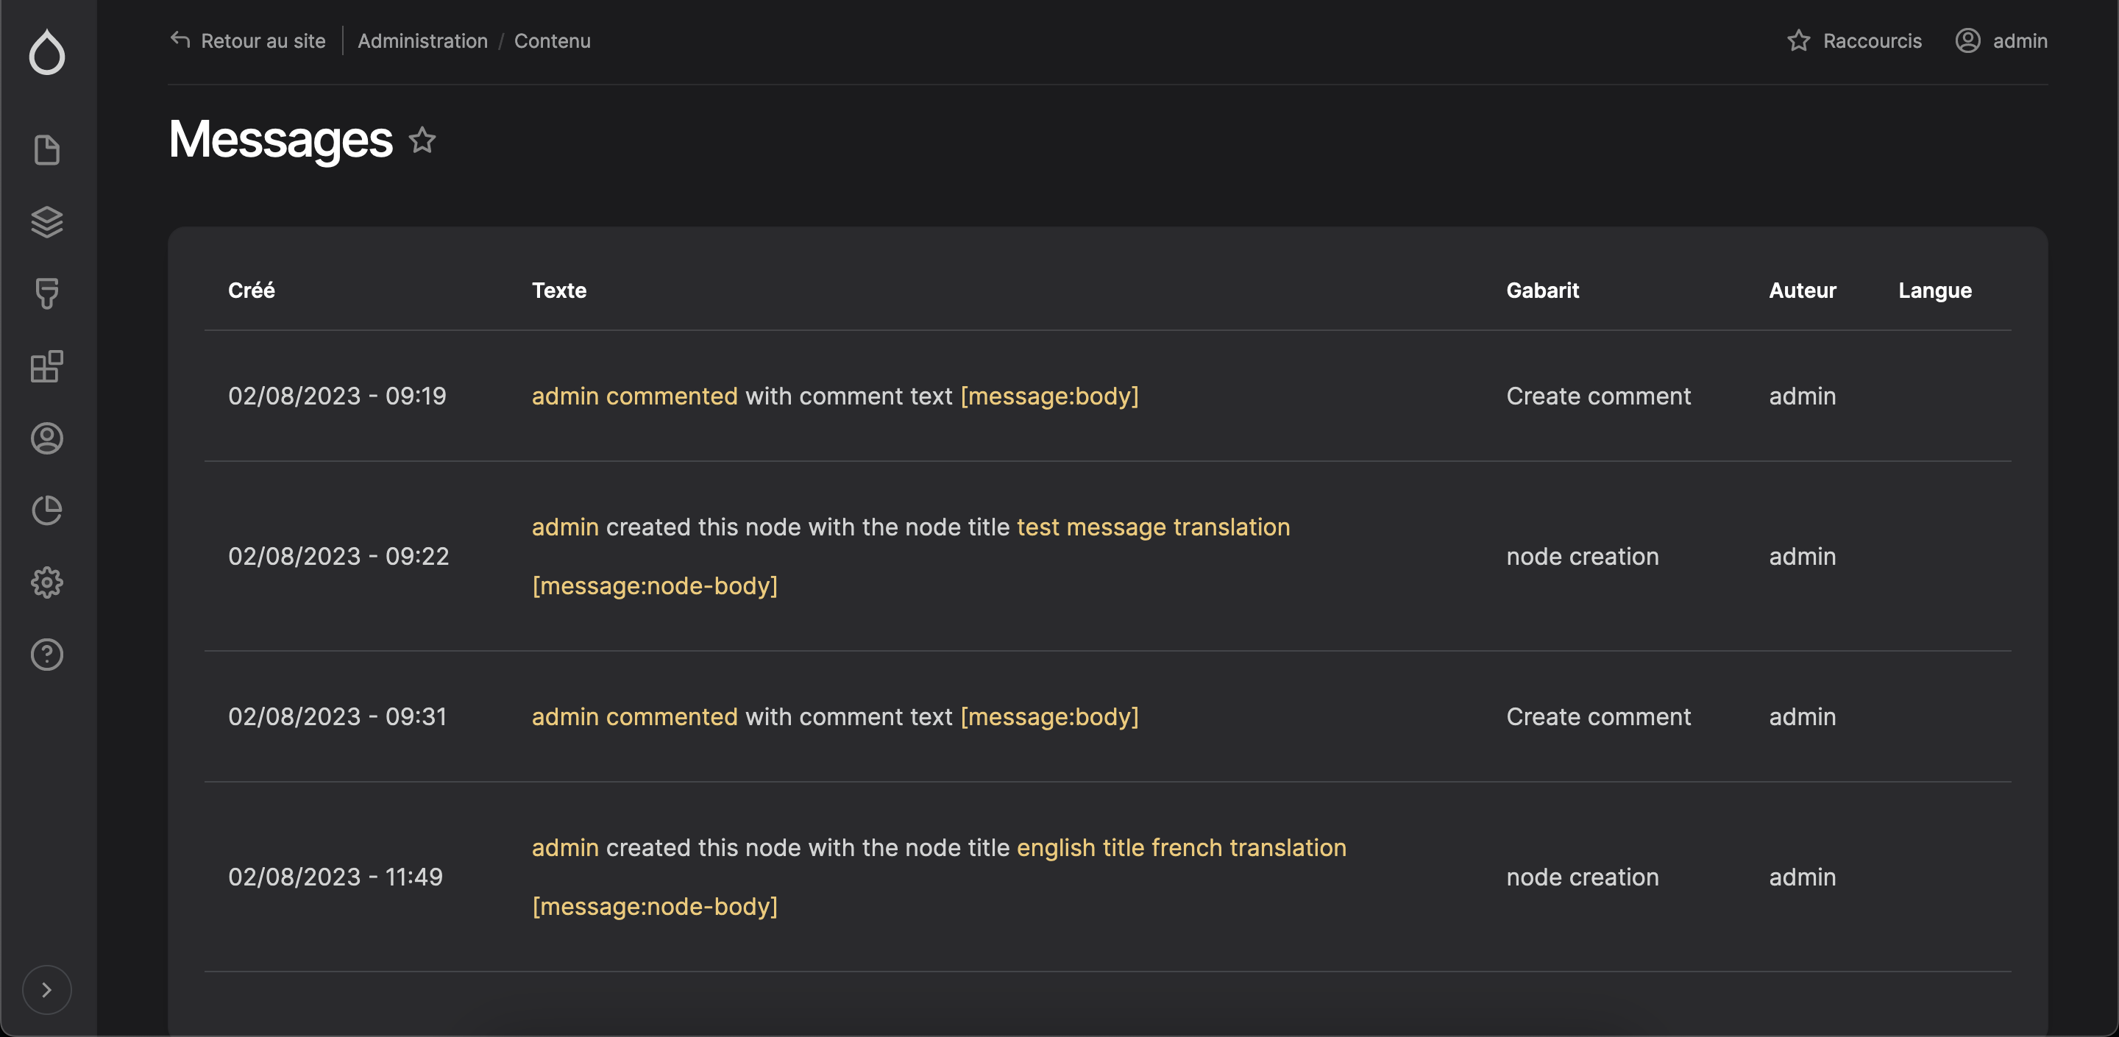Image resolution: width=2119 pixels, height=1037 pixels.
Task: Follow the admin commented link
Action: [633, 396]
